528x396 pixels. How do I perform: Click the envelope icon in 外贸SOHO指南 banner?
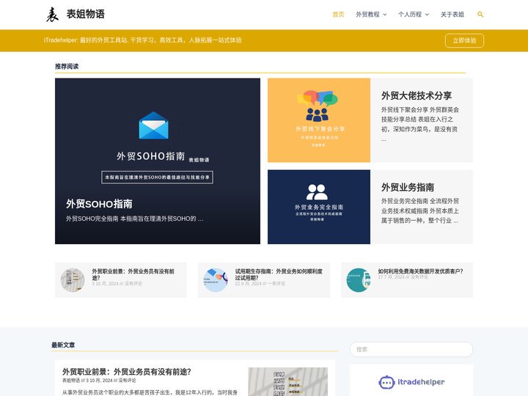[x=153, y=125]
